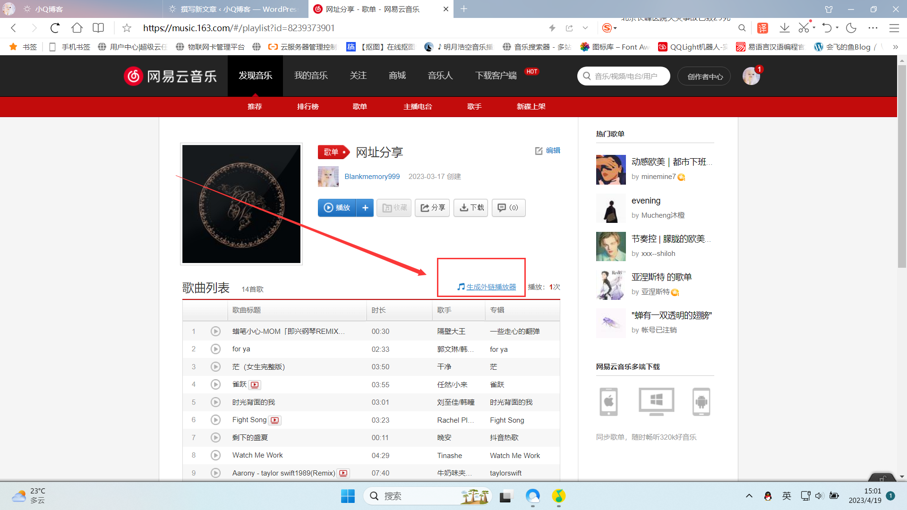Click taskbar search box

click(x=428, y=496)
